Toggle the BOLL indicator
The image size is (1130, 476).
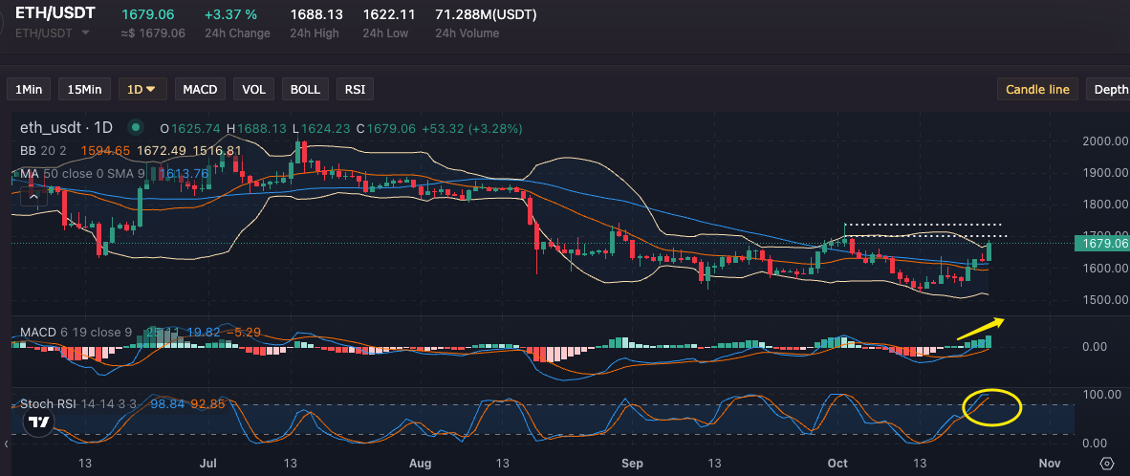tap(305, 89)
